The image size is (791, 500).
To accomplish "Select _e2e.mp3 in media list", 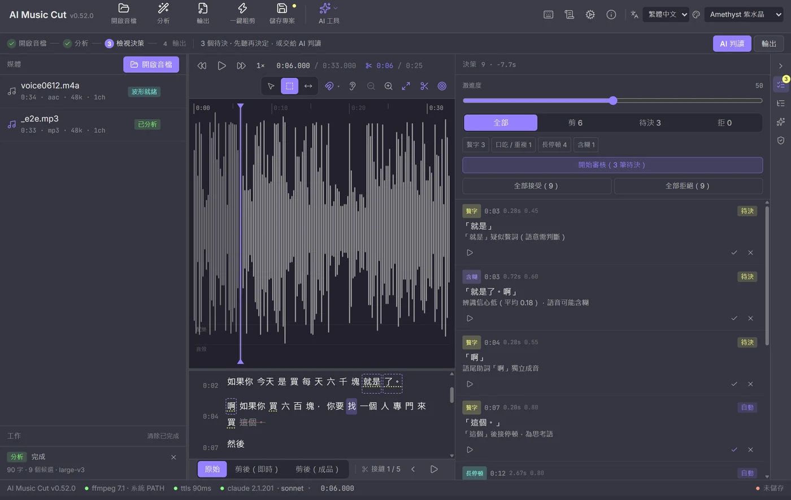I will tap(93, 124).
